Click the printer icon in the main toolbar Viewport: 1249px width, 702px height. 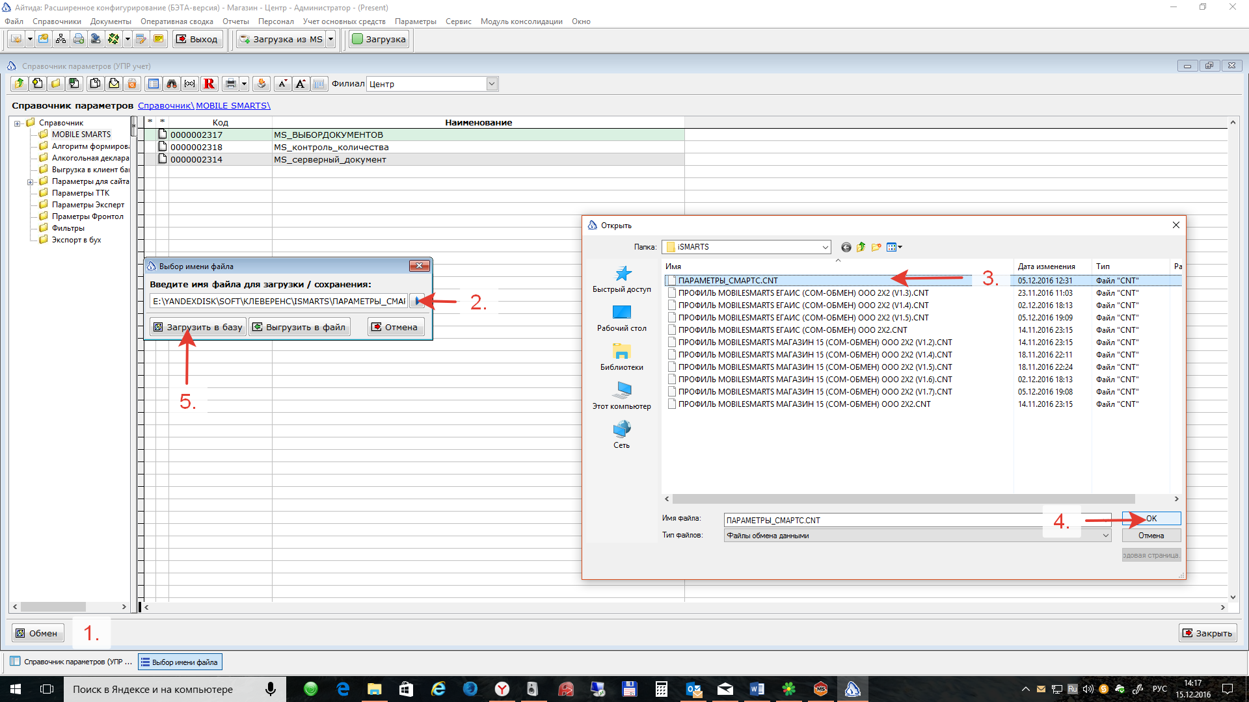[x=78, y=39]
